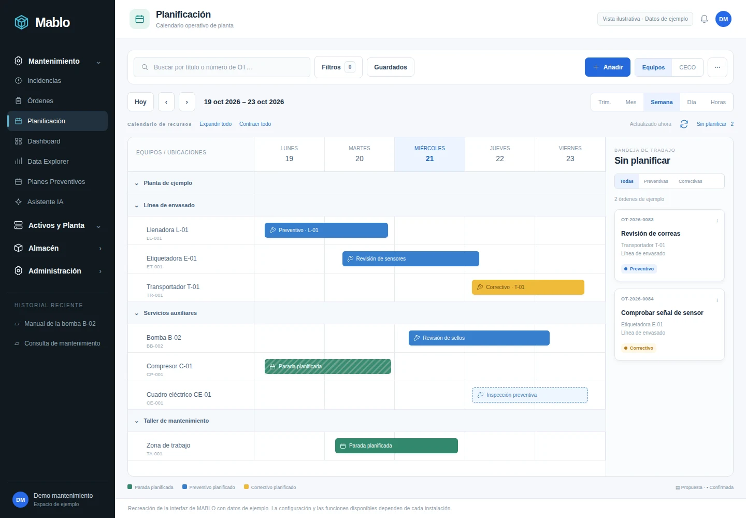Click the search by title or OT field
The width and height of the screenshot is (746, 518).
point(222,67)
